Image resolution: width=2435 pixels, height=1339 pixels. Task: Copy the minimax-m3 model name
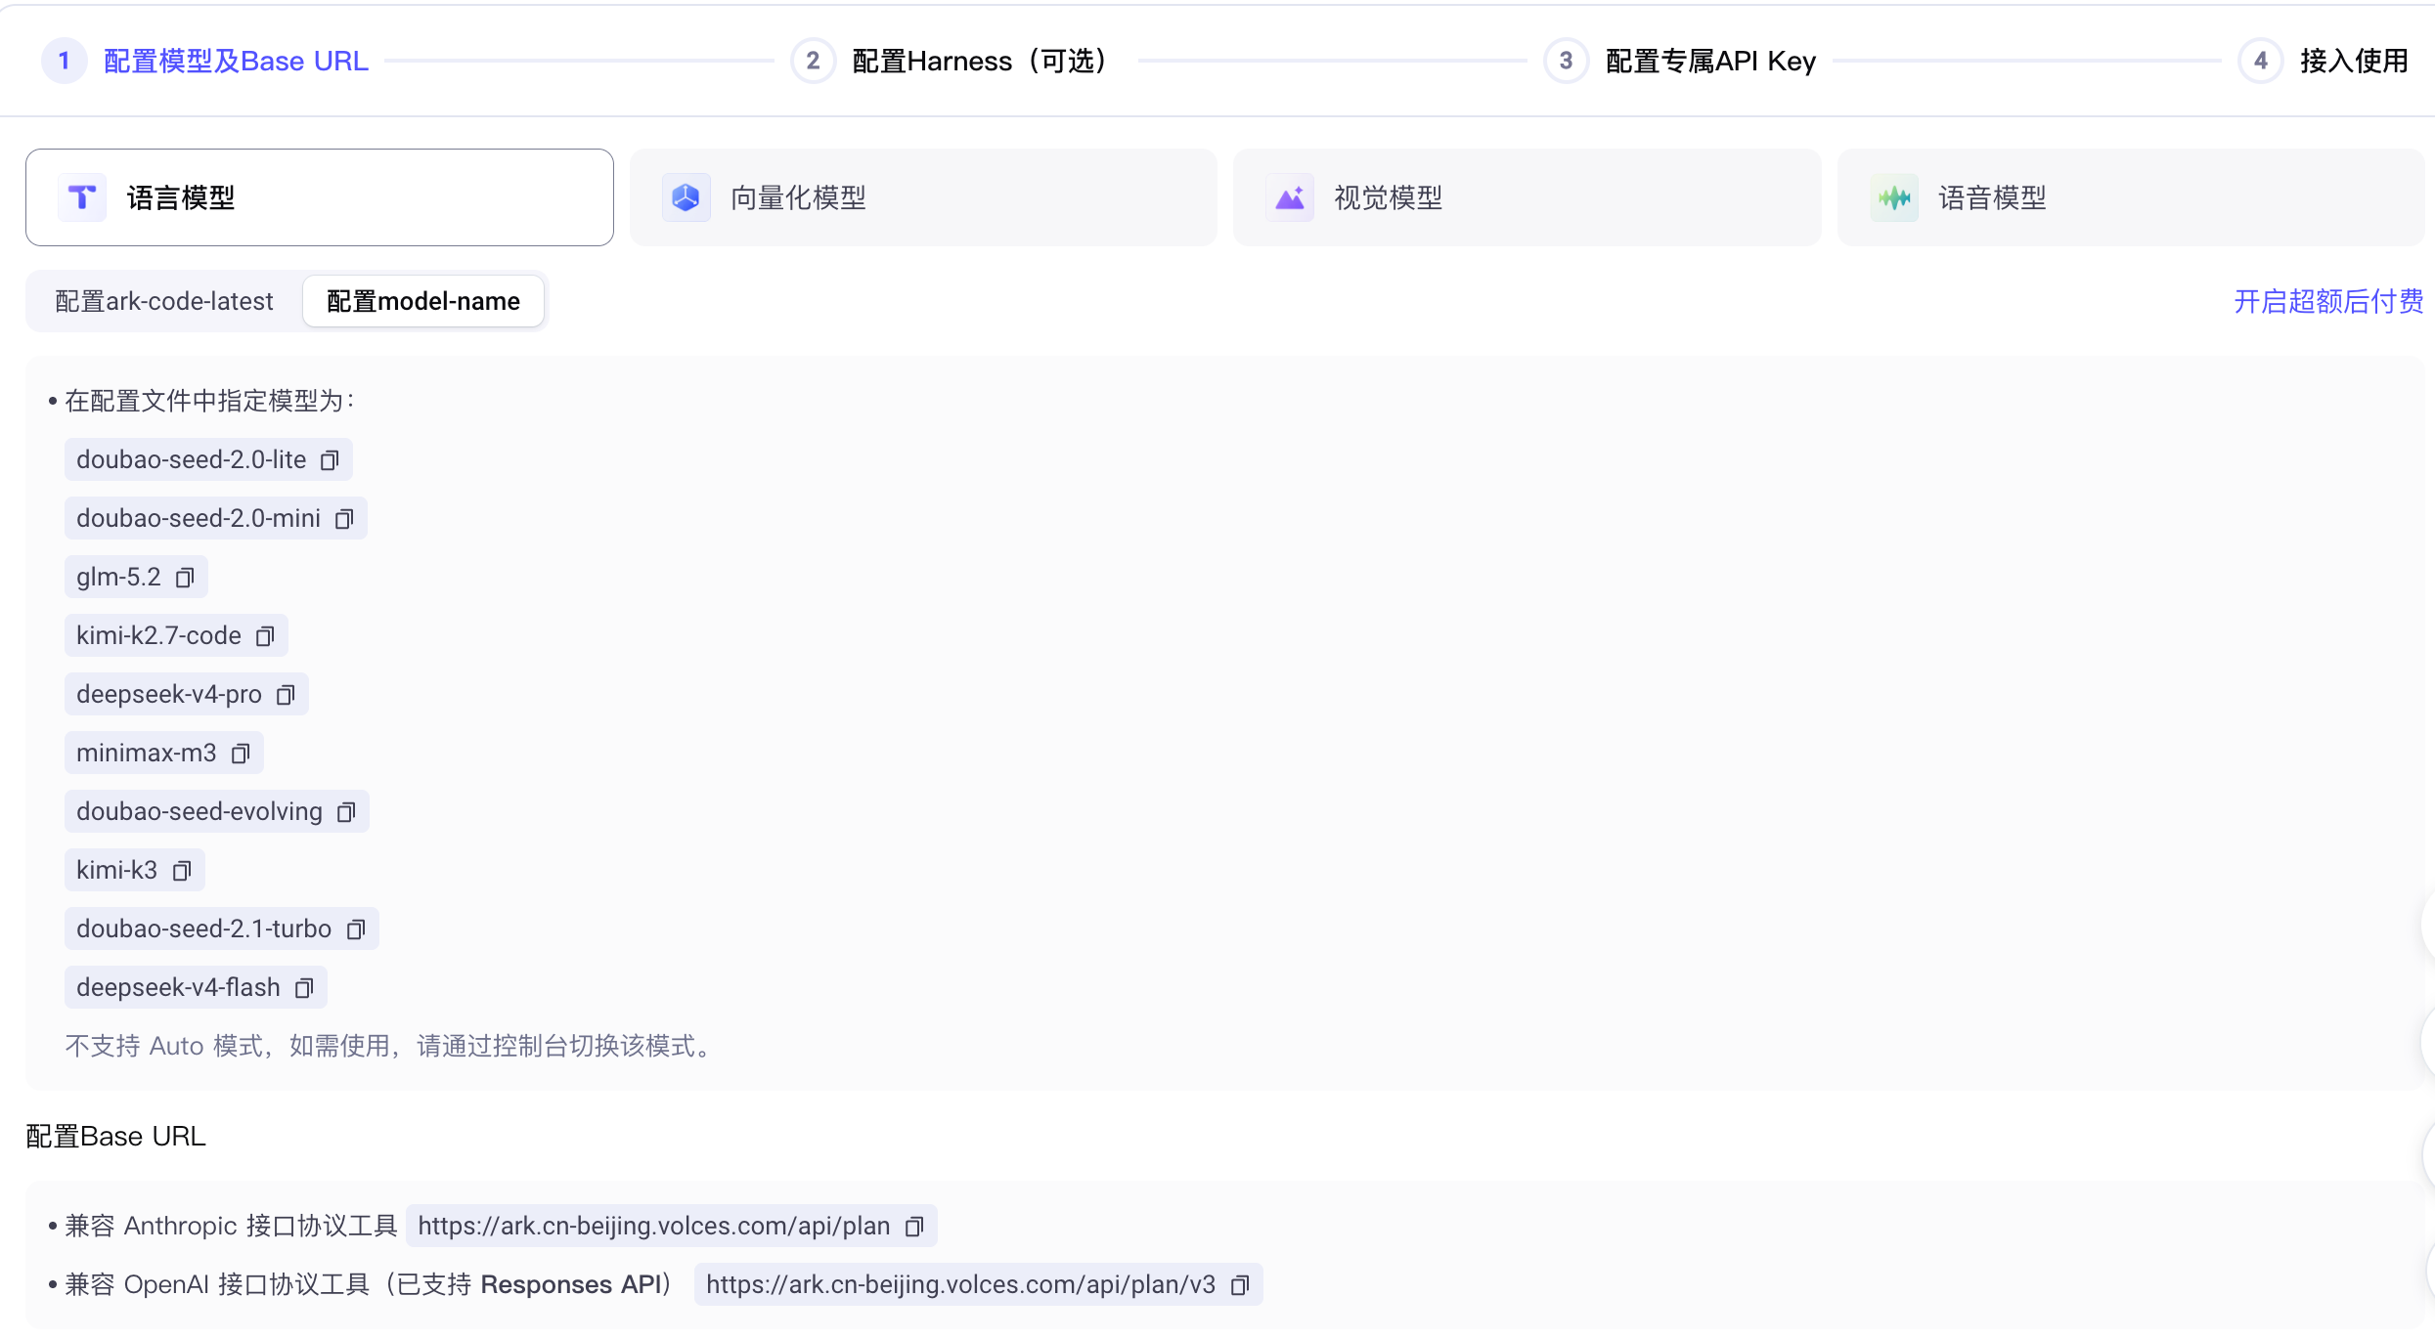click(241, 754)
